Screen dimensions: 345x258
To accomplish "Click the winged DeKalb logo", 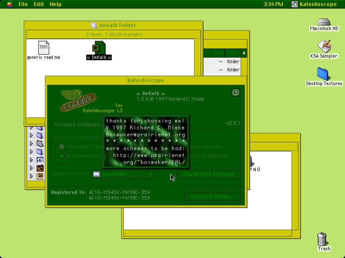I will click(78, 101).
